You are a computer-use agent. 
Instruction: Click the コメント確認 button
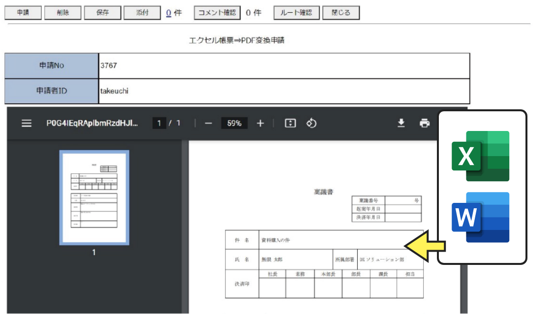coord(217,13)
